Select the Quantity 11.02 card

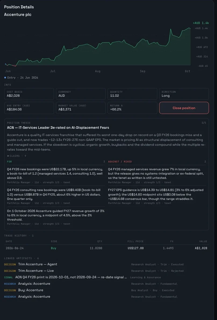[132, 94]
